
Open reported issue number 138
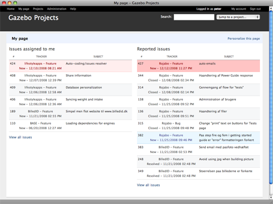[140, 99]
